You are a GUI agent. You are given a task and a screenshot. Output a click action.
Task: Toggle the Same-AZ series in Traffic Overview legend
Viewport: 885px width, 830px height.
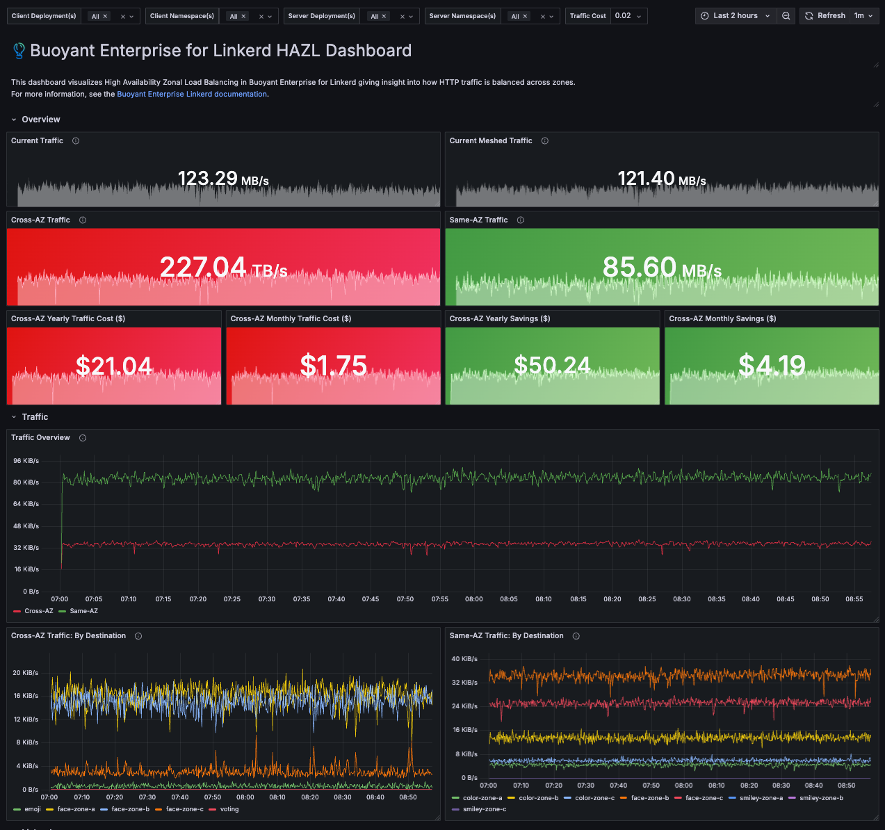pyautogui.click(x=84, y=611)
